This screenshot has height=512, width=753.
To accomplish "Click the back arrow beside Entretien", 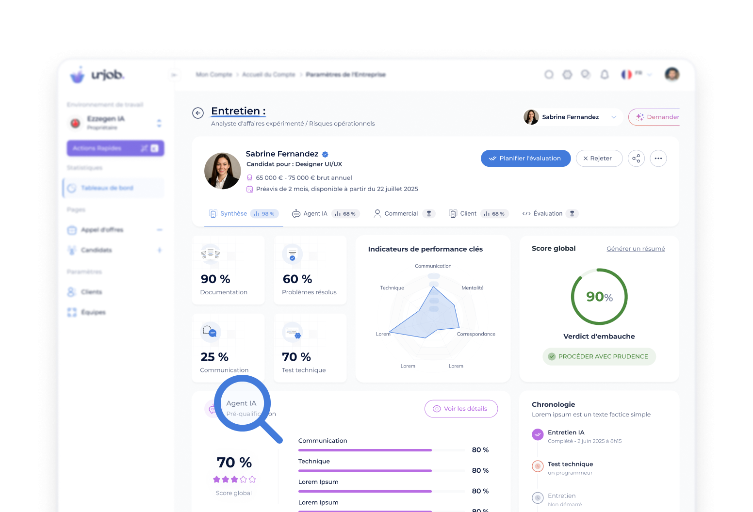I will [198, 113].
